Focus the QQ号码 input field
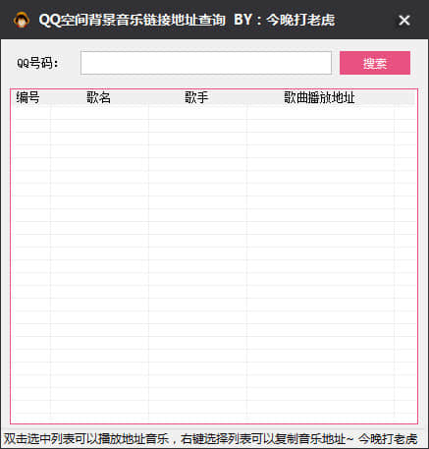The height and width of the screenshot is (449, 429). 206,63
